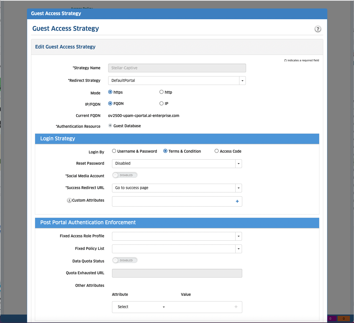Open the Fixed Policy List dropdown
The width and height of the screenshot is (354, 323).
(238, 249)
